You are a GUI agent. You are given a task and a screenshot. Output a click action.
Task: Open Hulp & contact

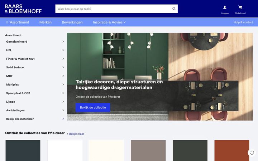pyautogui.click(x=243, y=22)
